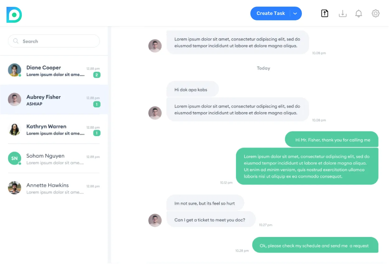Click the green "Hi Mr. Fisher" message bubble

click(x=332, y=140)
